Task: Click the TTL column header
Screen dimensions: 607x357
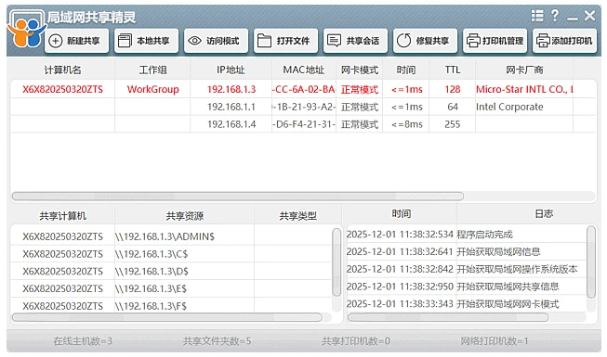Action: pos(452,70)
